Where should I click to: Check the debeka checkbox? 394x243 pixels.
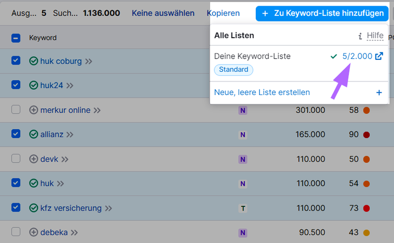tap(16, 231)
